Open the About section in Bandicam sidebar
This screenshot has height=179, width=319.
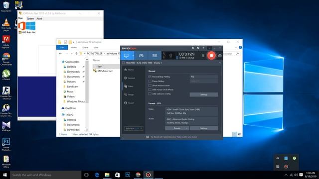coord(129,103)
